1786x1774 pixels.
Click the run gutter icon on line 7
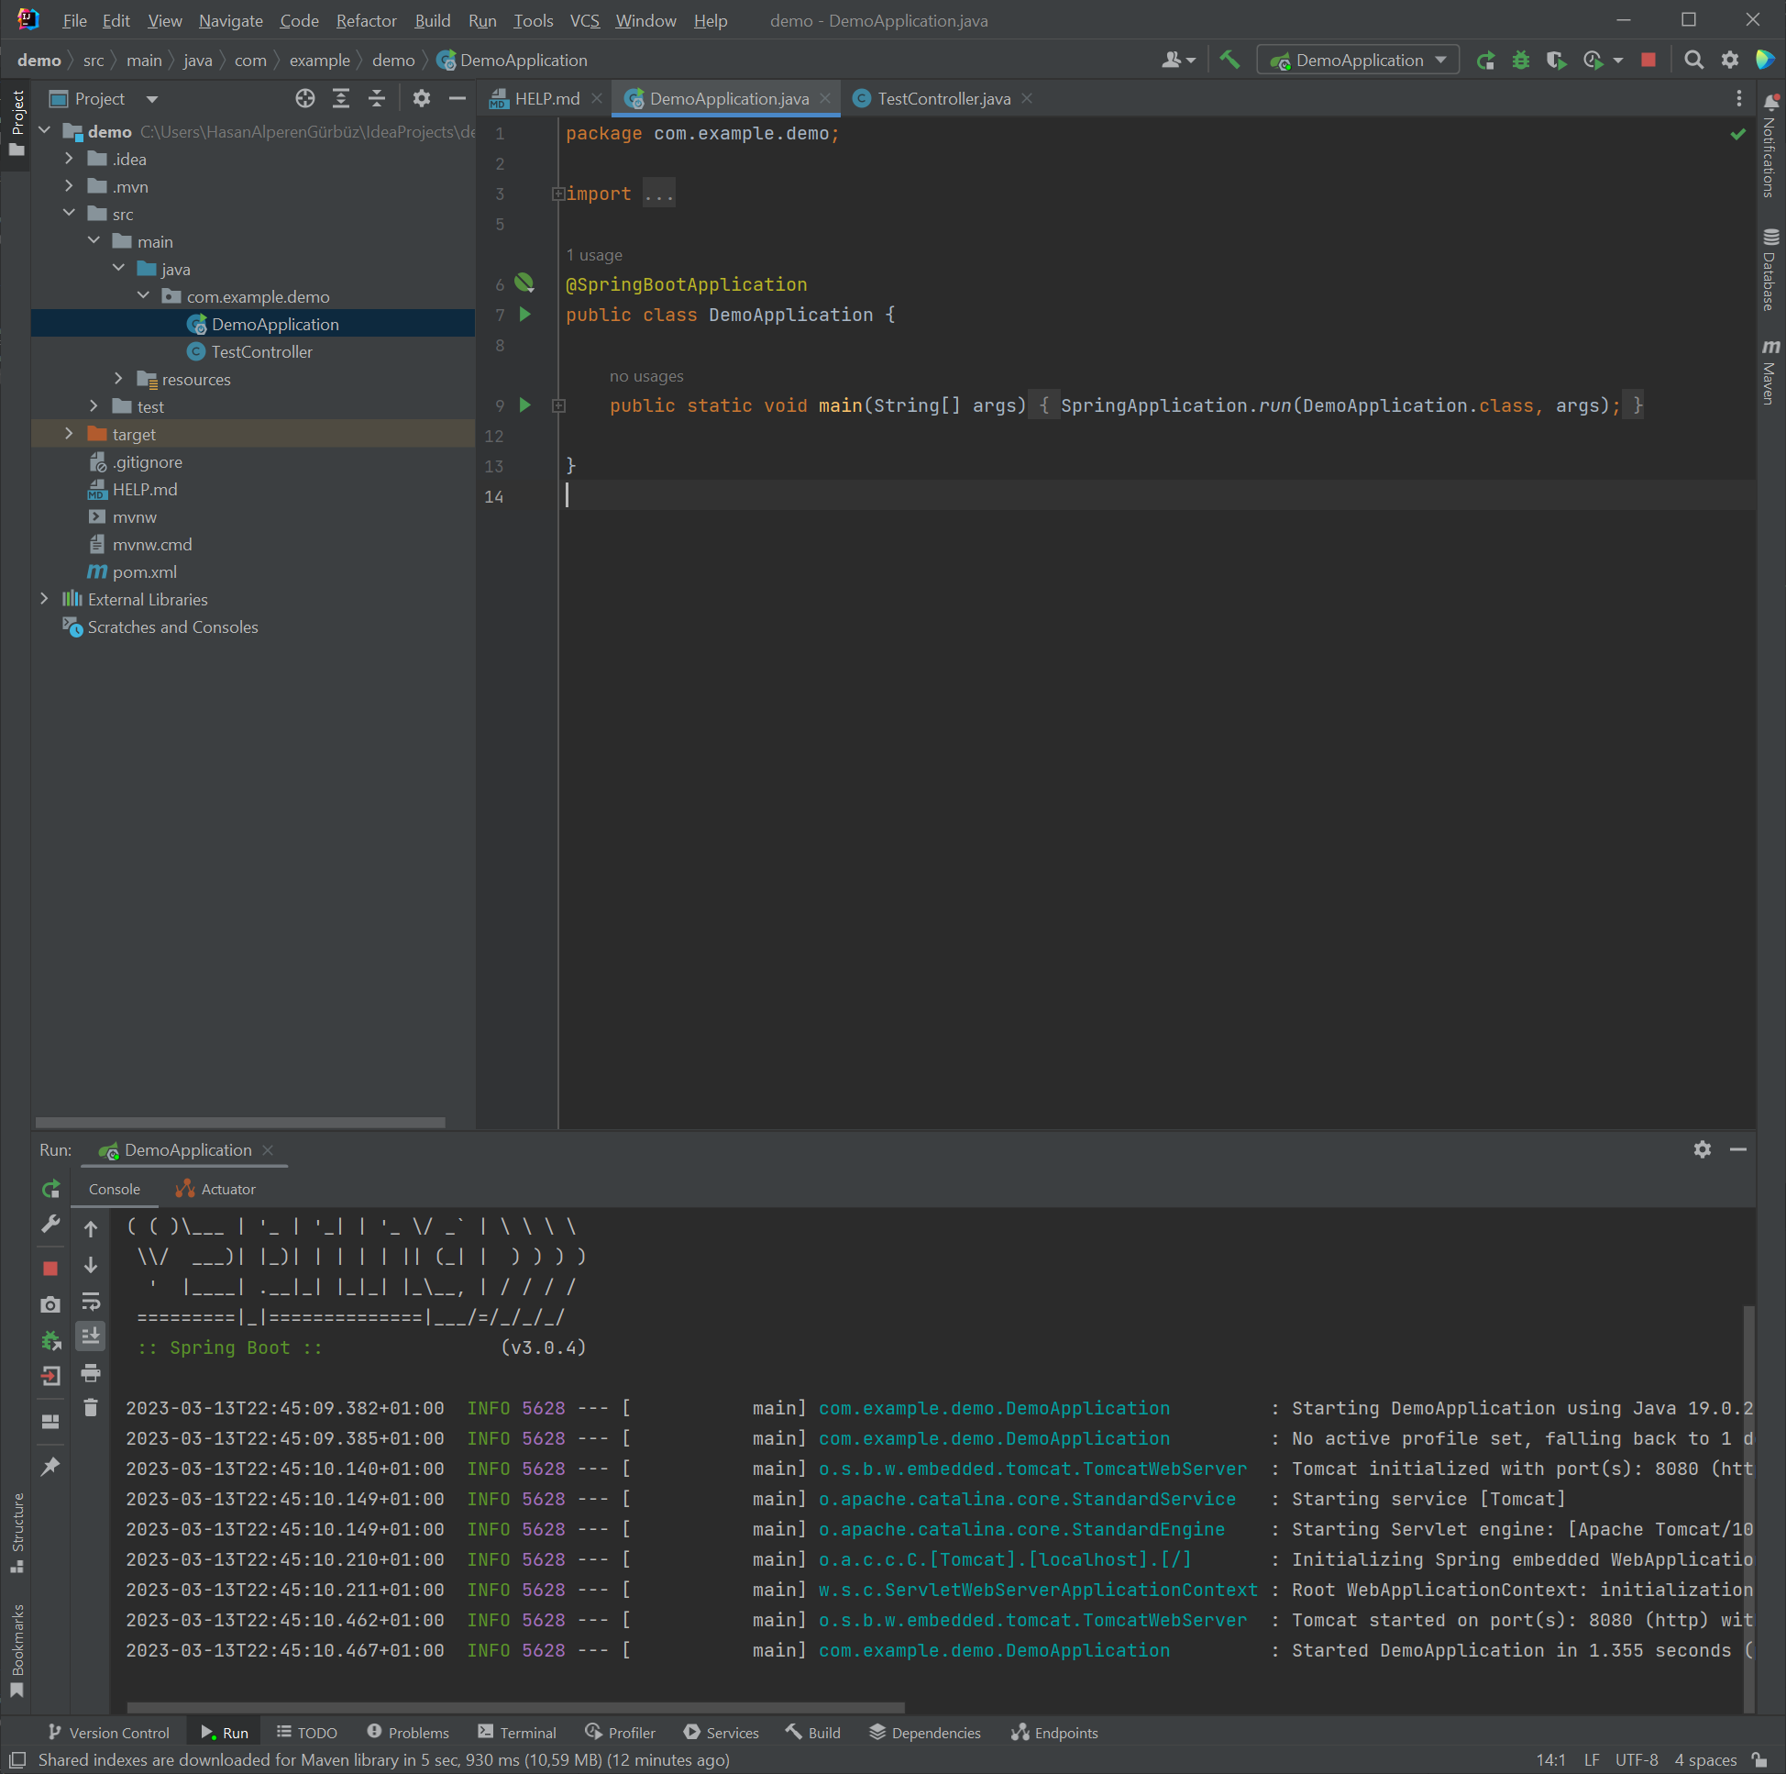point(525,315)
